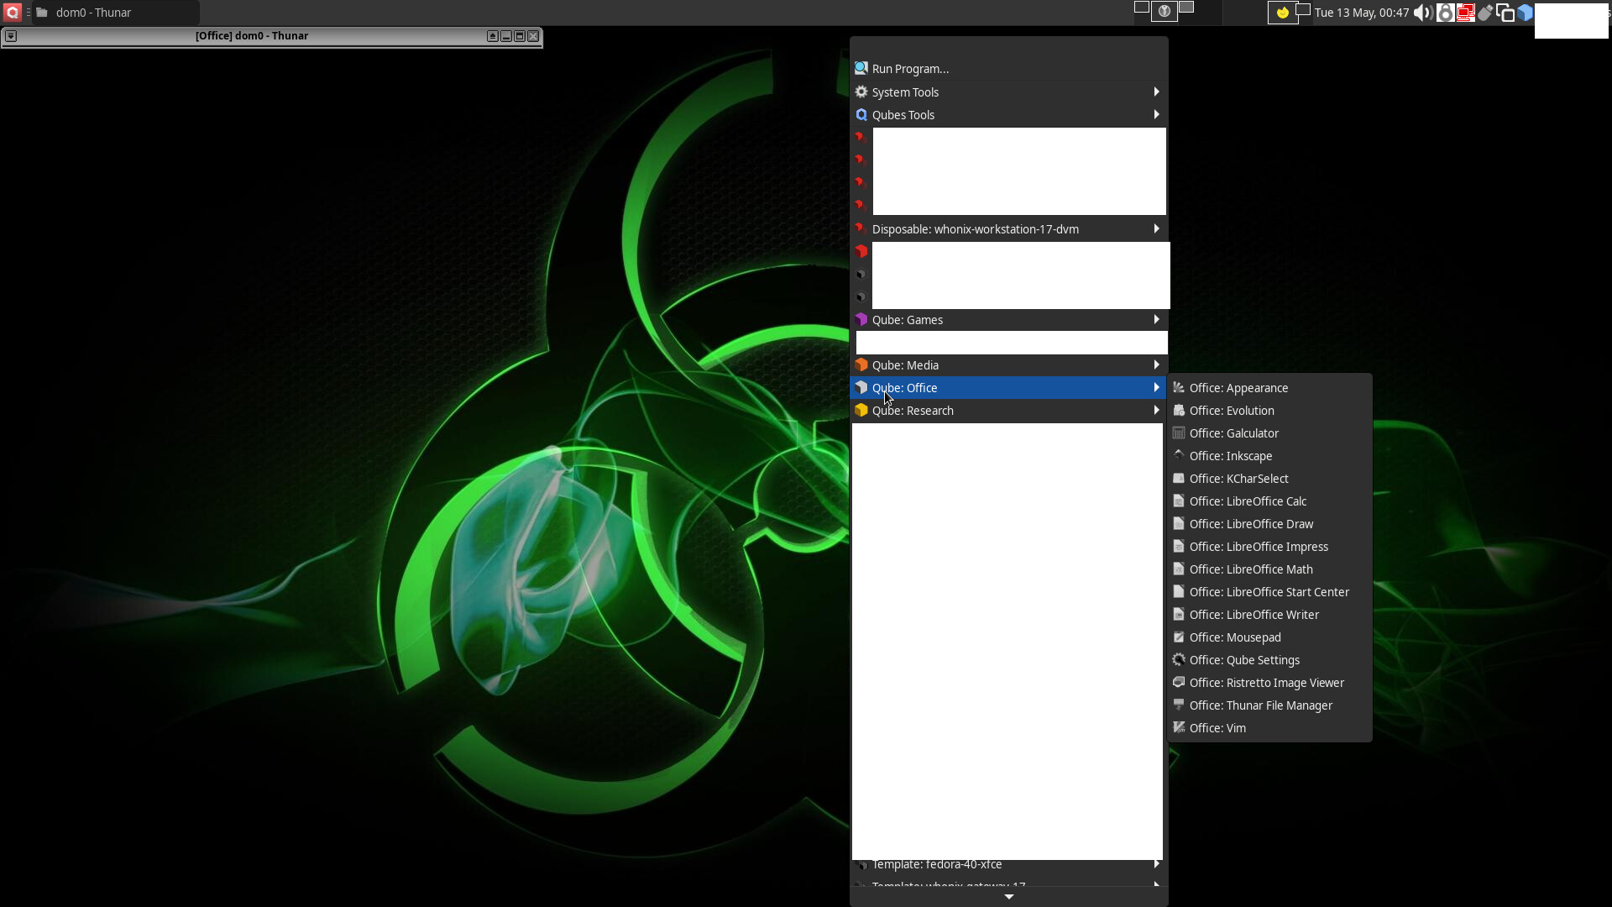Open the Qubes devices USB tray widget

point(1486,13)
